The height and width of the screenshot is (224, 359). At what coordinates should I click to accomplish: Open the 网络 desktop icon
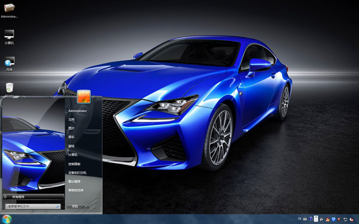pyautogui.click(x=9, y=64)
